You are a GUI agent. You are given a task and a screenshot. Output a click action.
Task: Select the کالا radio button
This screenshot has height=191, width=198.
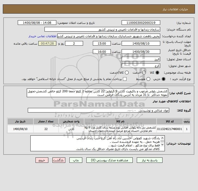click(x=157, y=73)
